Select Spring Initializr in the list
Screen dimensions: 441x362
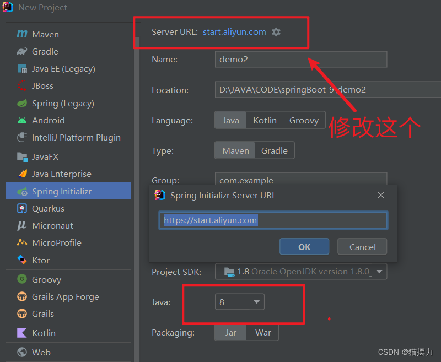point(68,191)
